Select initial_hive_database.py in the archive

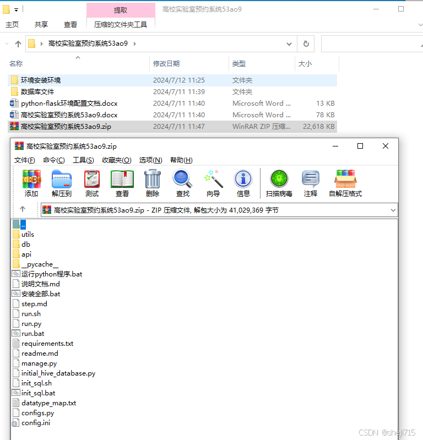pos(58,373)
